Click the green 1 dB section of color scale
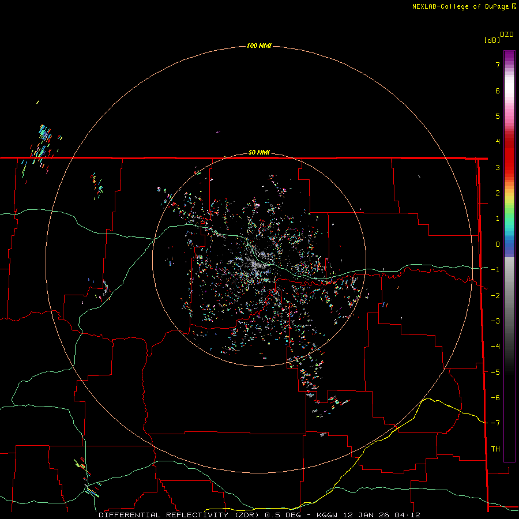 point(509,219)
